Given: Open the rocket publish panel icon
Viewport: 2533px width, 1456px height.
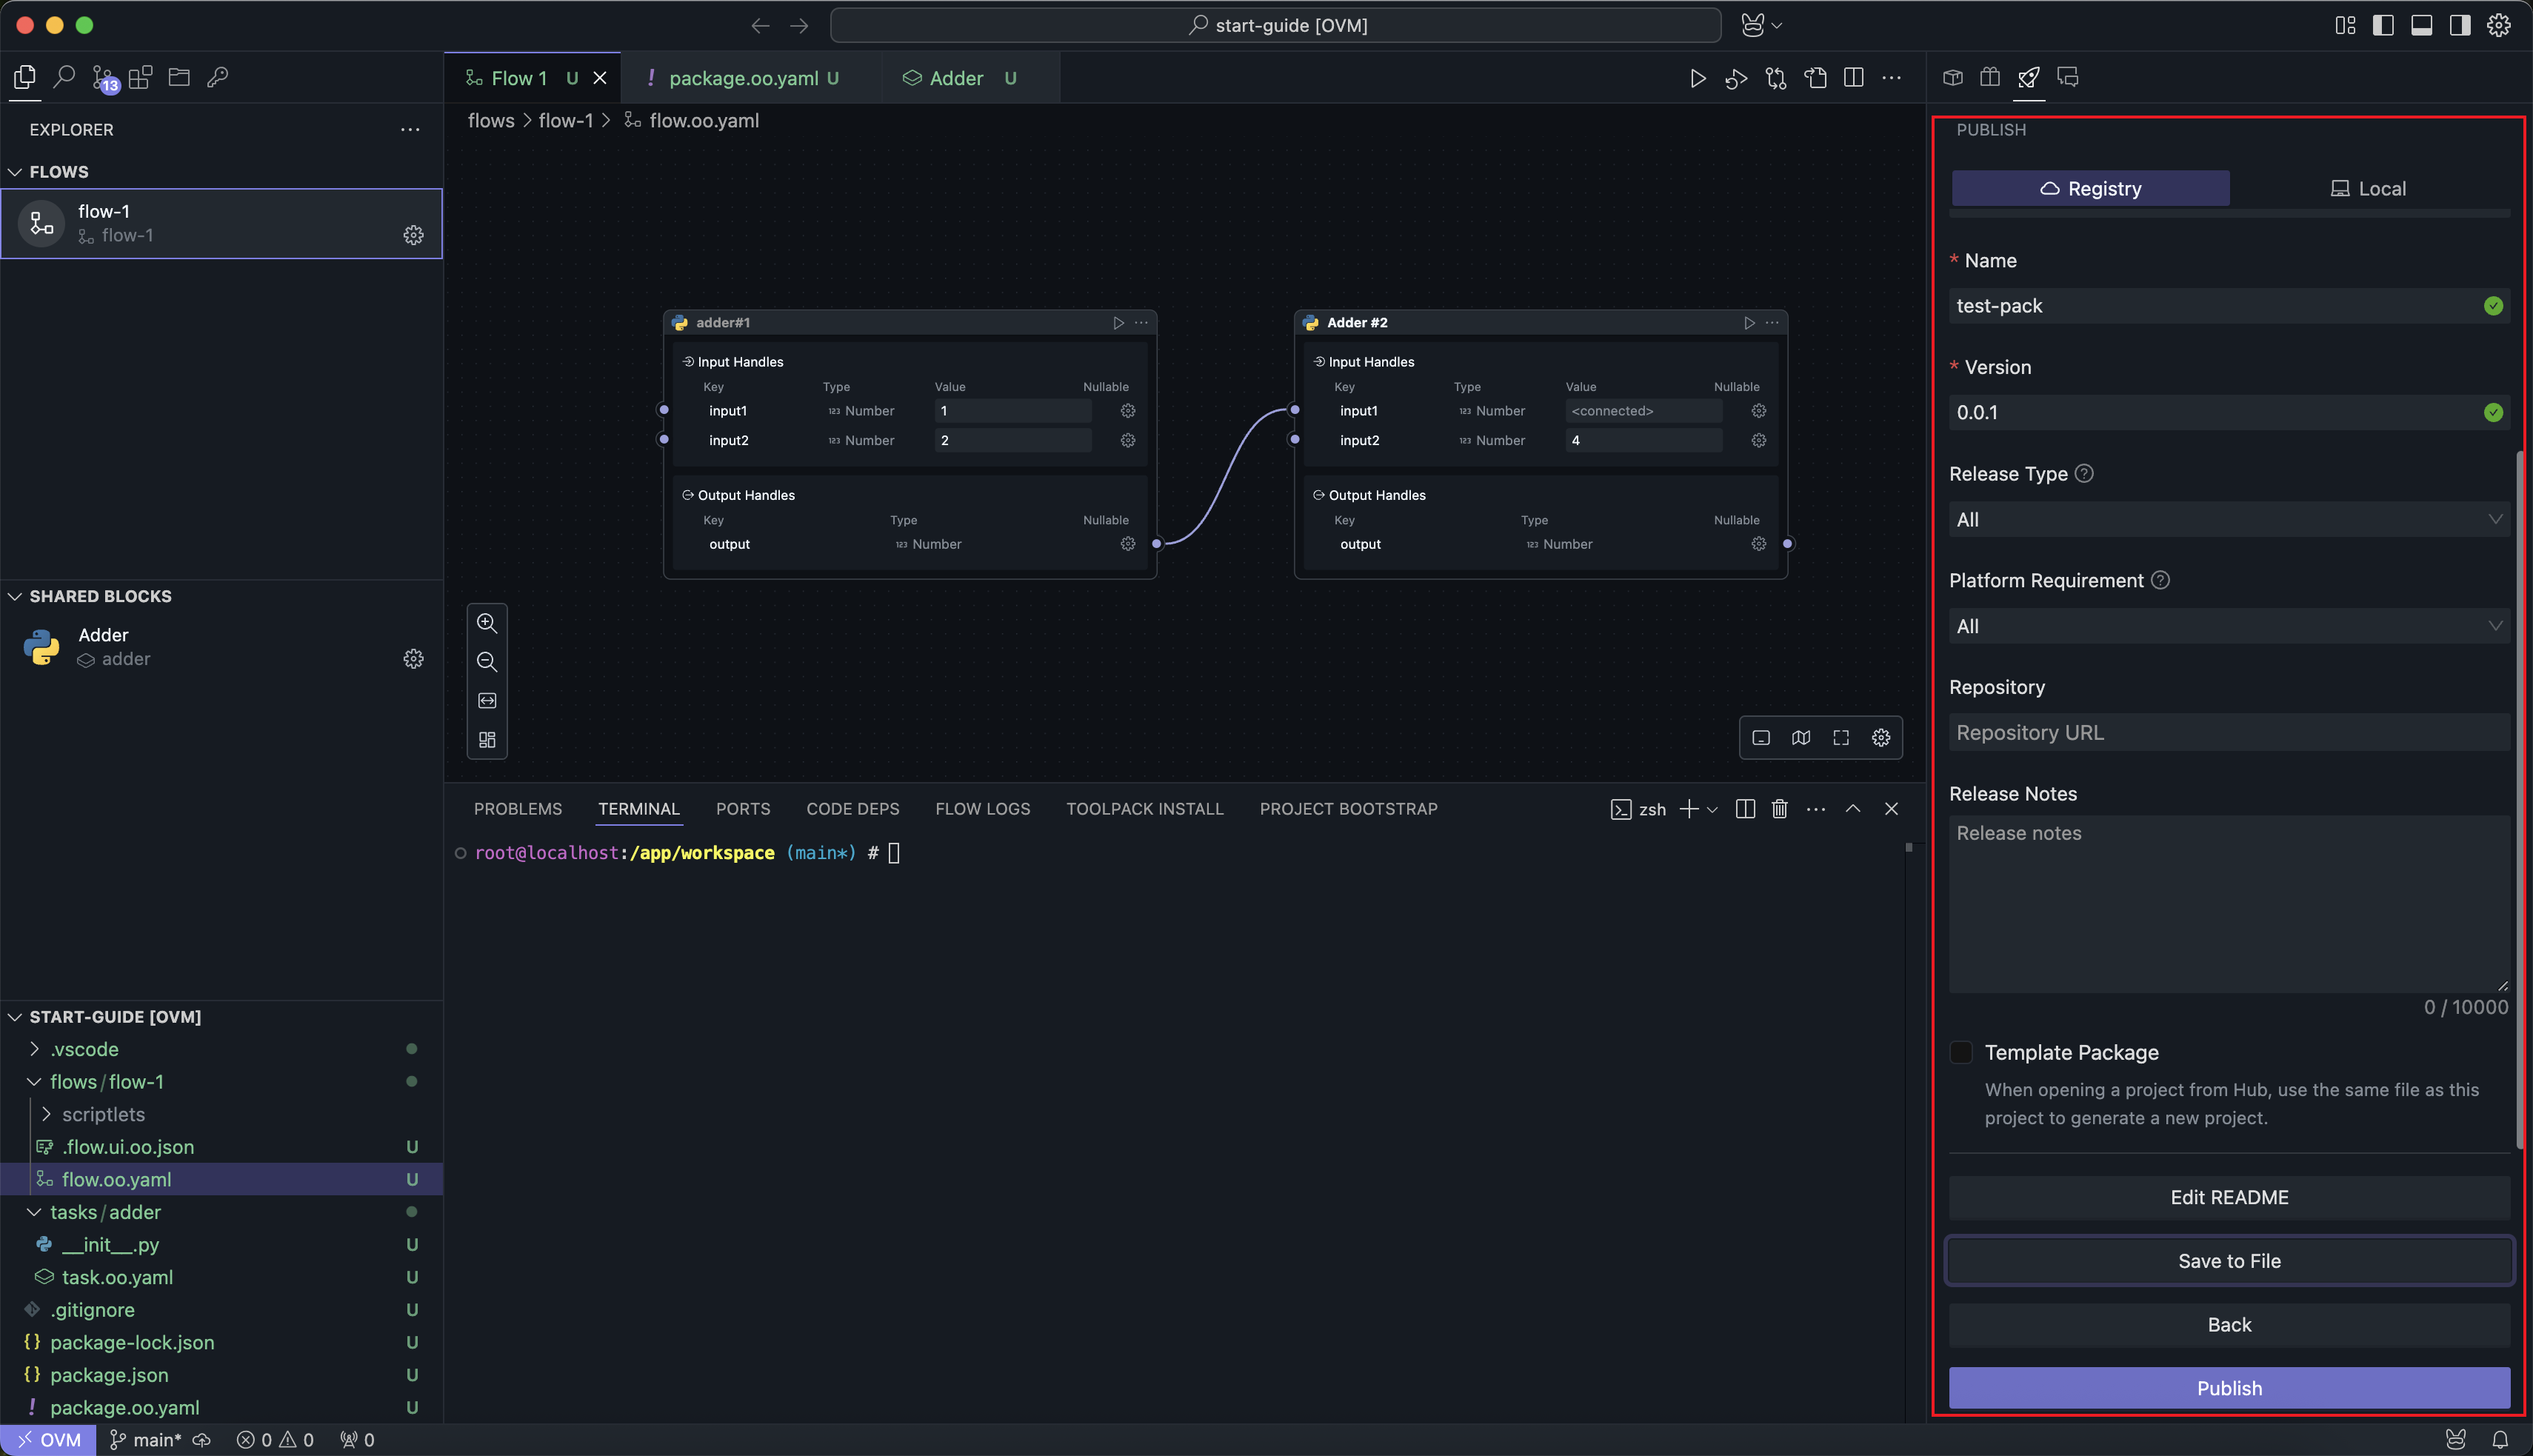Looking at the screenshot, I should point(2028,78).
